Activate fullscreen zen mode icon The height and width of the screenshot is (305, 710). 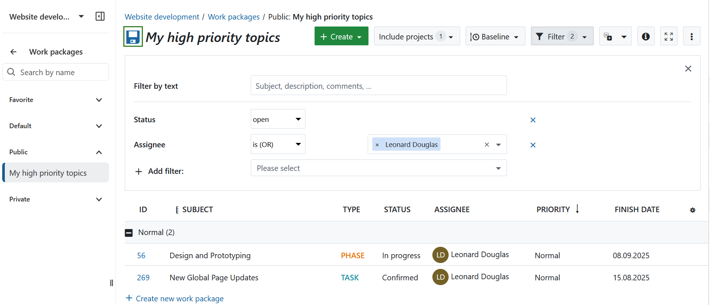(668, 36)
